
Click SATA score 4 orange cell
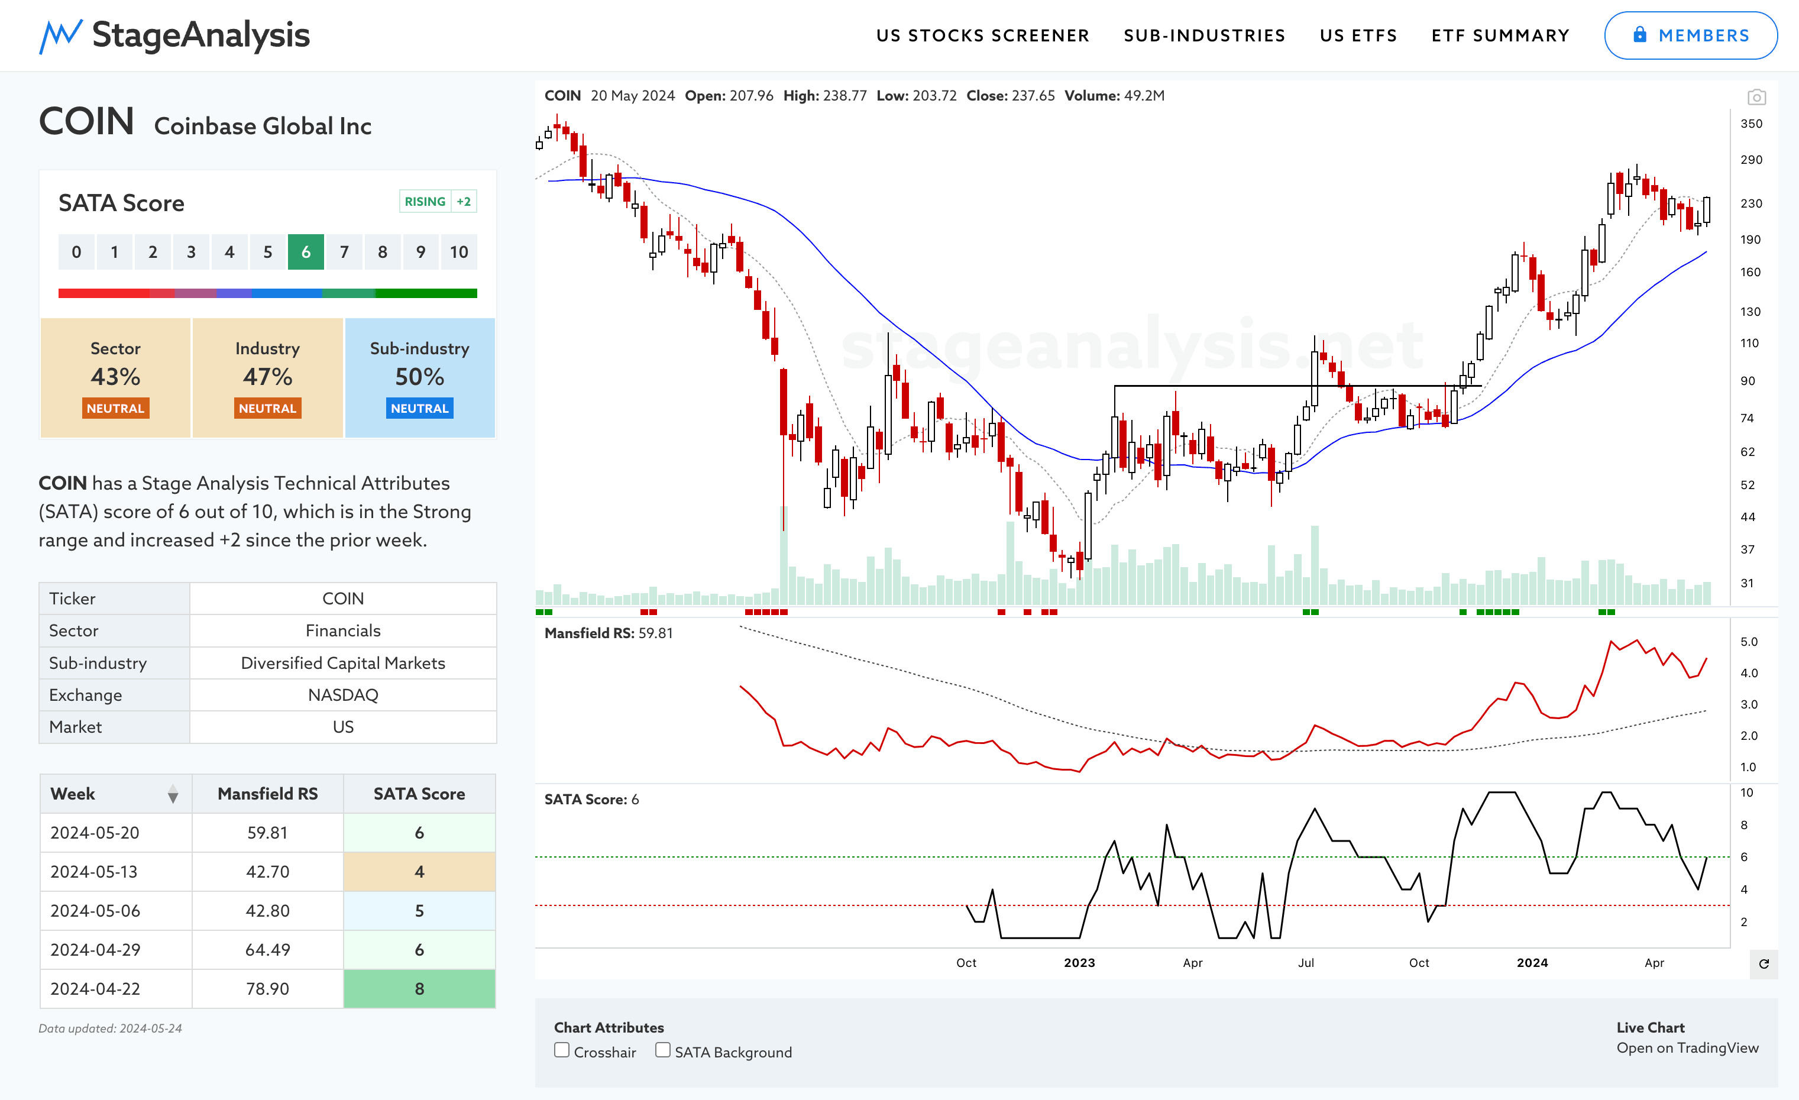click(419, 872)
